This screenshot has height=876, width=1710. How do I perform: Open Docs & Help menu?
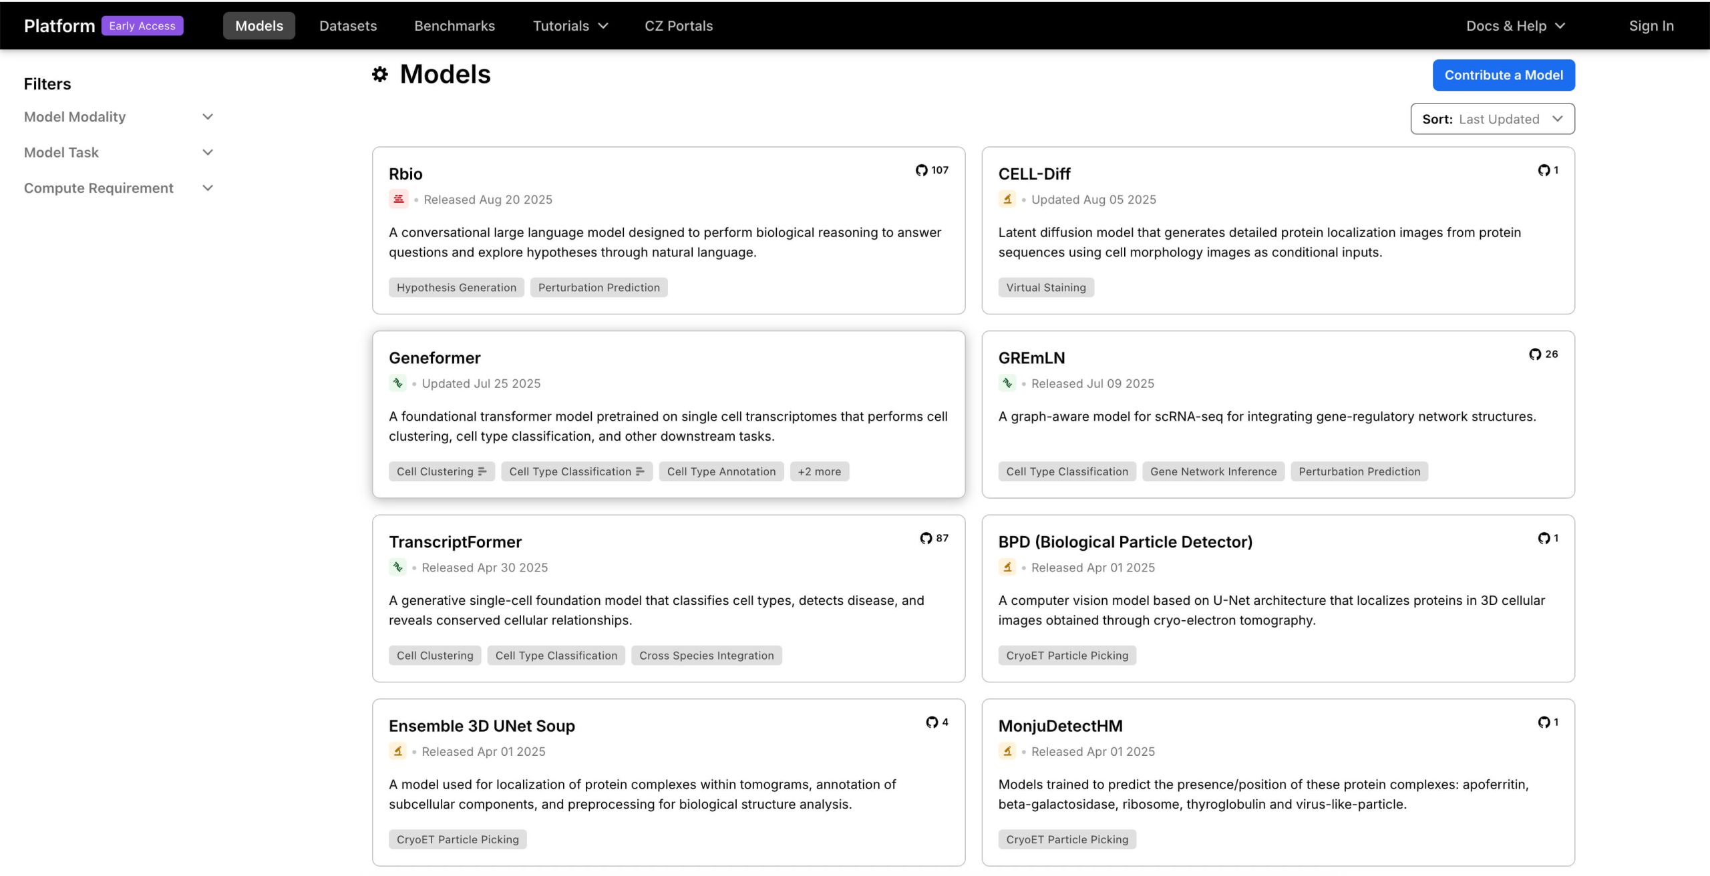click(1515, 26)
